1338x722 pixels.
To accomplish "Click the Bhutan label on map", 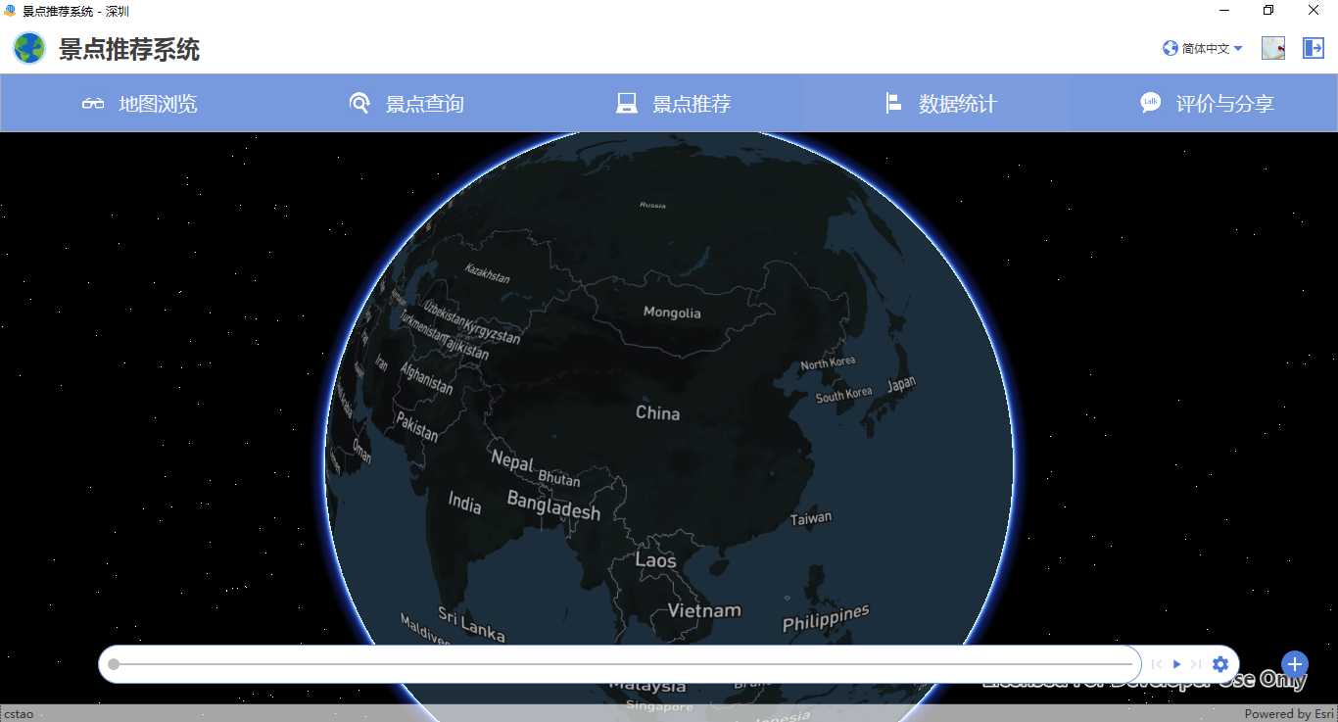I will [x=559, y=478].
